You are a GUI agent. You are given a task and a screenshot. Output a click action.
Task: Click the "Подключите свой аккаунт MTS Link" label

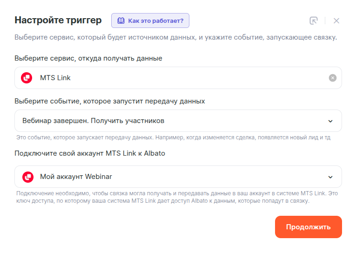click(x=89, y=153)
